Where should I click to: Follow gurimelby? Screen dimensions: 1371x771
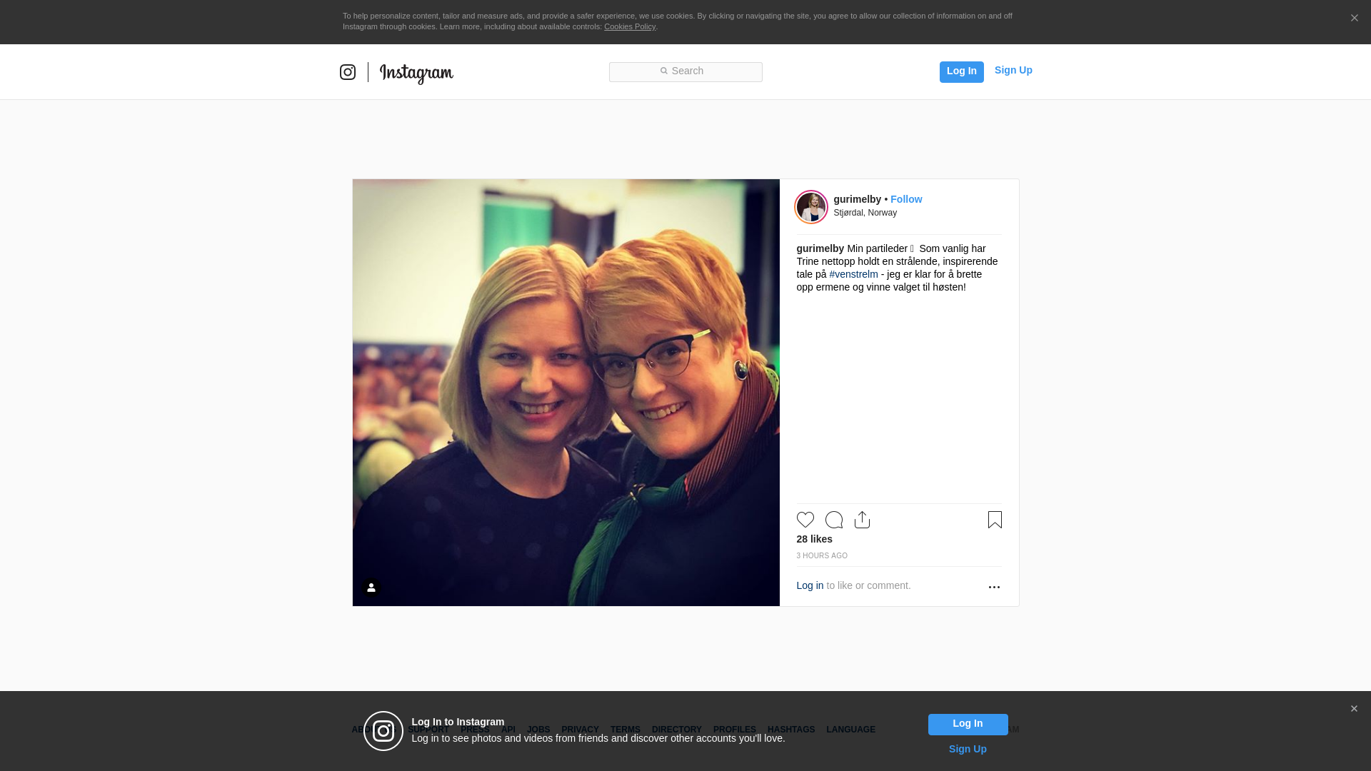pos(906,199)
